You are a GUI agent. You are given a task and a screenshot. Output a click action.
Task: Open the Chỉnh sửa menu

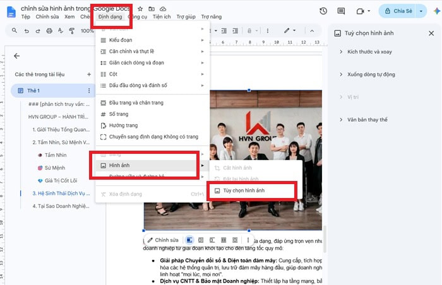click(47, 17)
